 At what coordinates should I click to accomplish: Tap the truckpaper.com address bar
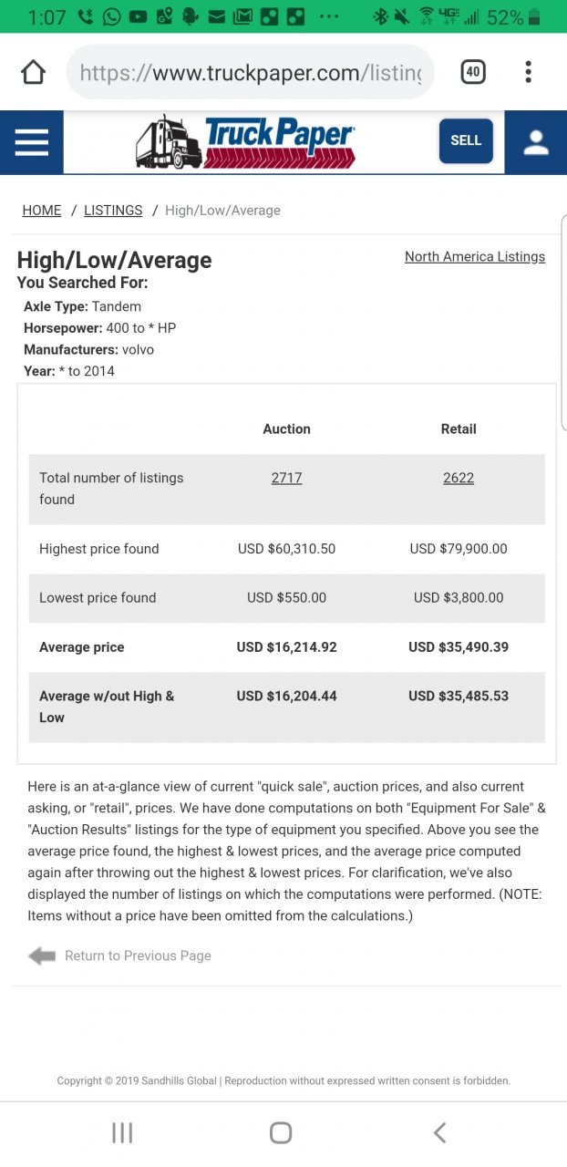(x=251, y=72)
